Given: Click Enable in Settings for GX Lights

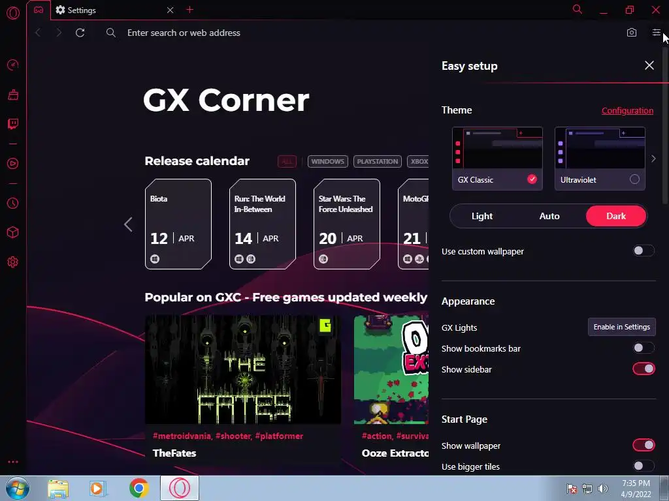Looking at the screenshot, I should pyautogui.click(x=622, y=327).
